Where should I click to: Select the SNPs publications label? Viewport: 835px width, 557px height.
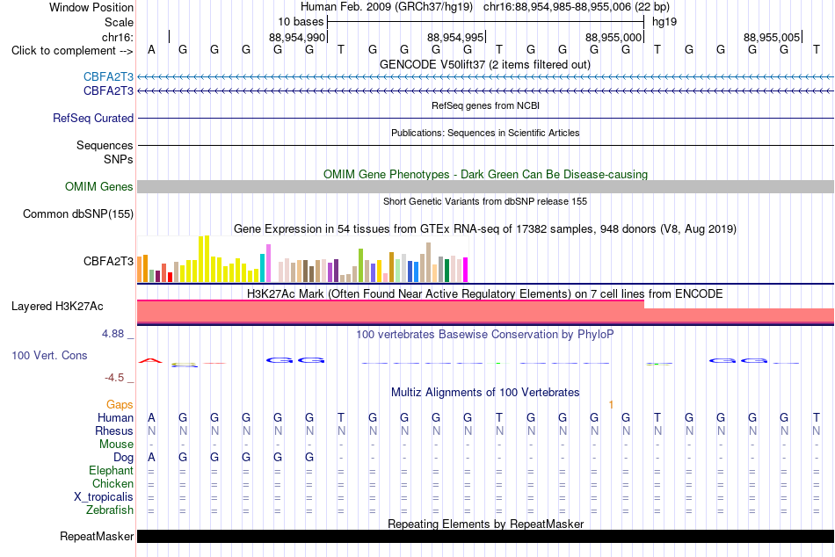(x=119, y=159)
